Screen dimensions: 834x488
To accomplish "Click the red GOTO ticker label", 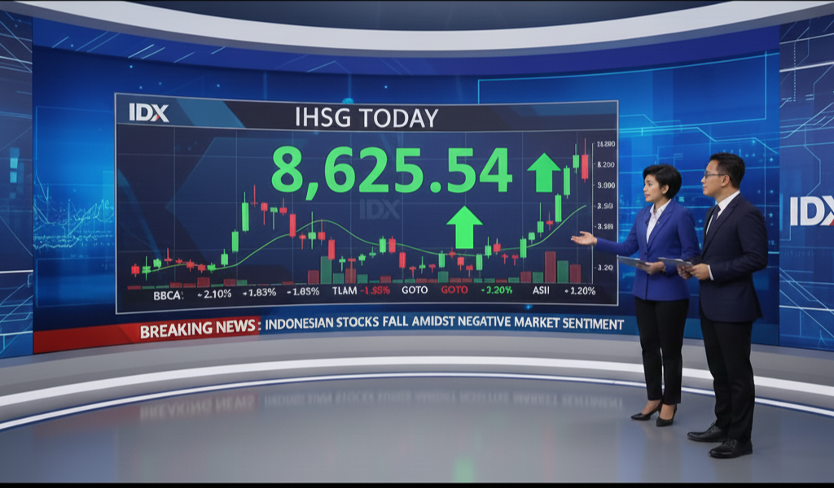I will click(454, 290).
